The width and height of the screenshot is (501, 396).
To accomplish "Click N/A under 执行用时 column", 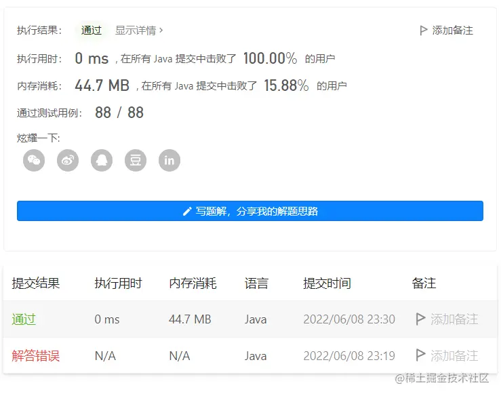I will (106, 356).
